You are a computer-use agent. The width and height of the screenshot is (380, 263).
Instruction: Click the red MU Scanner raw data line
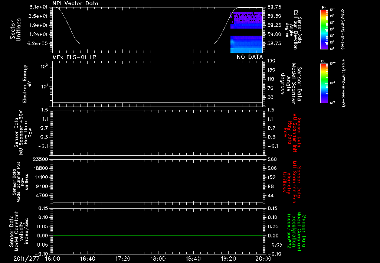[x=246, y=144]
